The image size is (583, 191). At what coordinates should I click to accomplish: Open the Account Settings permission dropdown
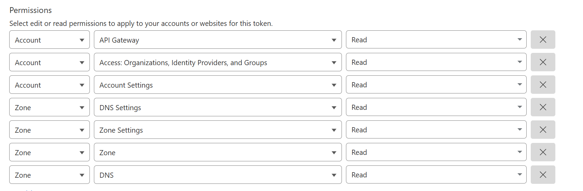(x=218, y=85)
